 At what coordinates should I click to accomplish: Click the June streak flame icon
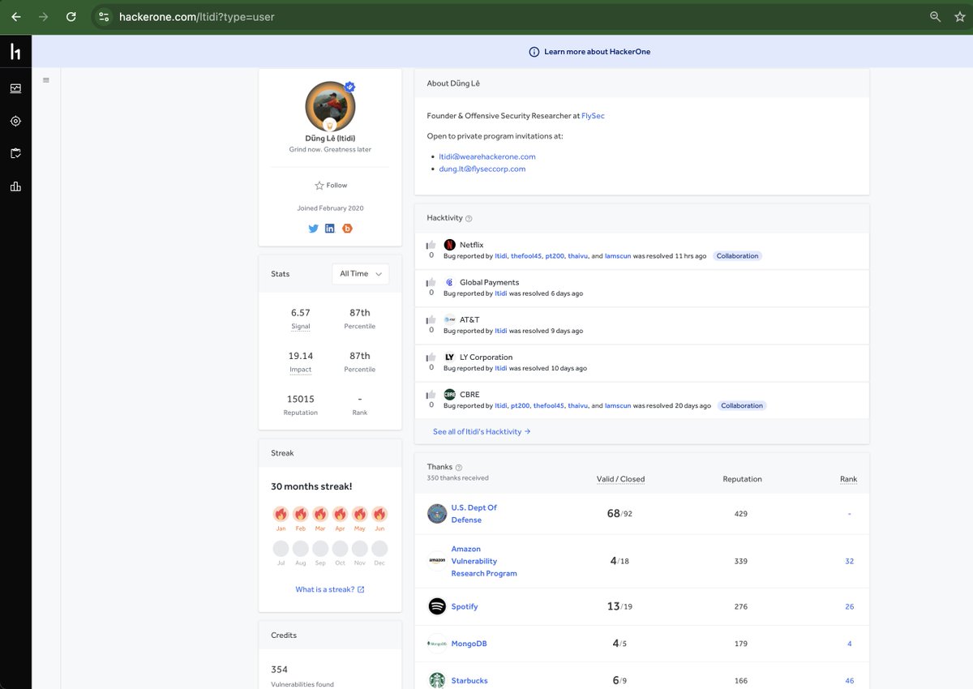pyautogui.click(x=379, y=514)
